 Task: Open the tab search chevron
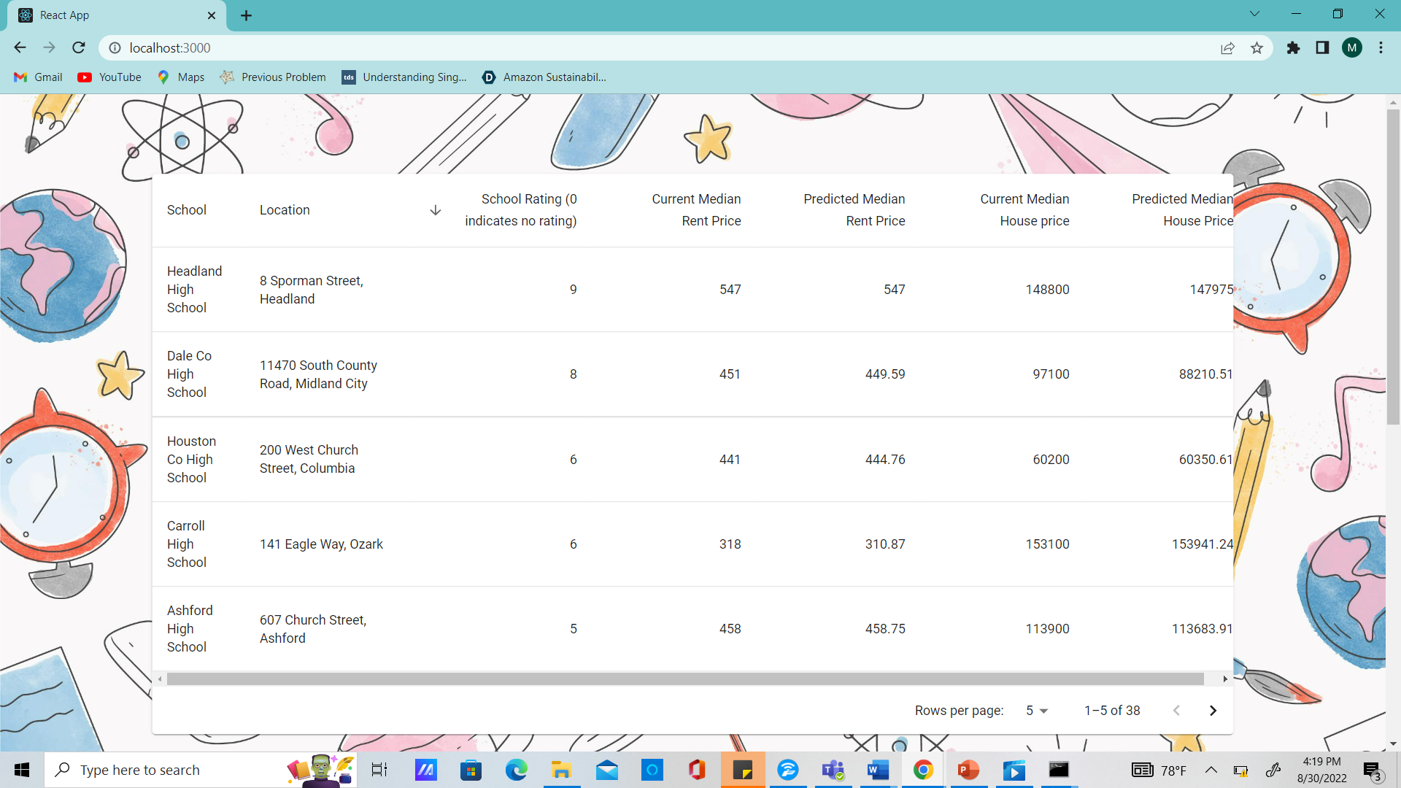point(1254,14)
